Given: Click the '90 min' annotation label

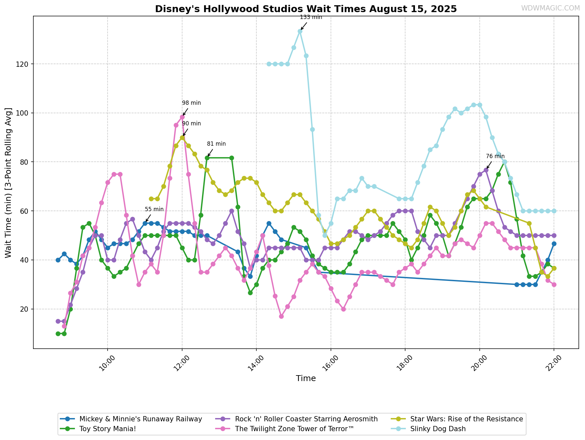Looking at the screenshot, I should click(x=191, y=123).
